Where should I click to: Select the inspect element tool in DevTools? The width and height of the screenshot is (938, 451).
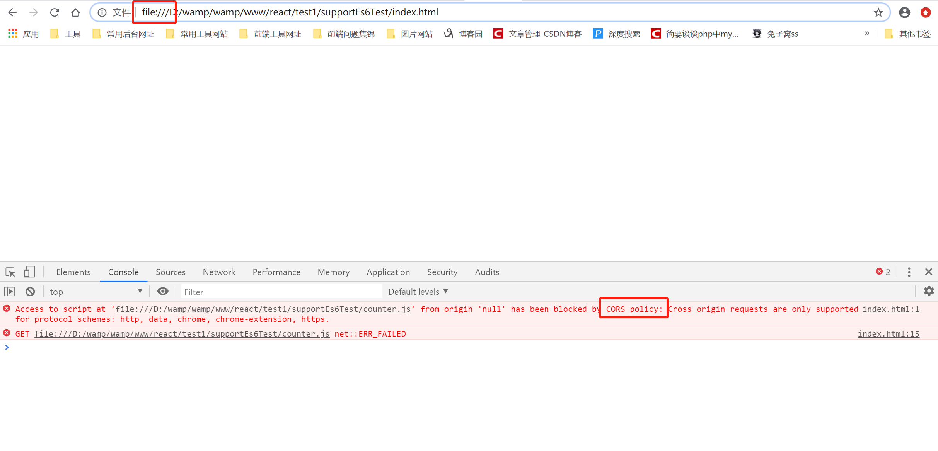(x=10, y=272)
